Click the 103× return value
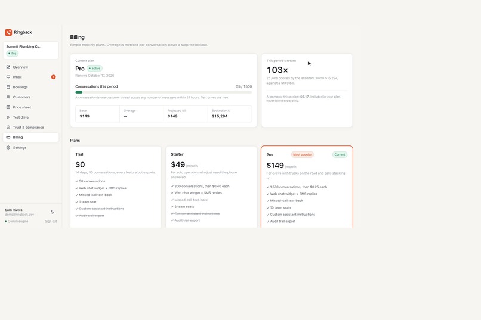 point(277,70)
